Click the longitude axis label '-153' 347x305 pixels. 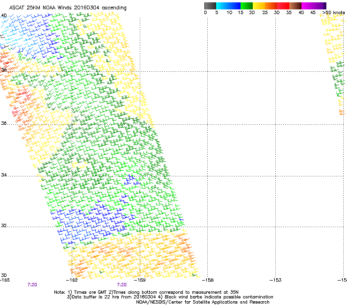[x=276, y=280]
